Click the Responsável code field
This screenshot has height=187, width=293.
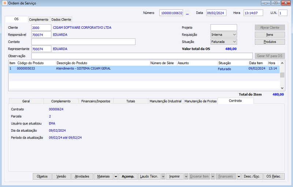point(41,35)
